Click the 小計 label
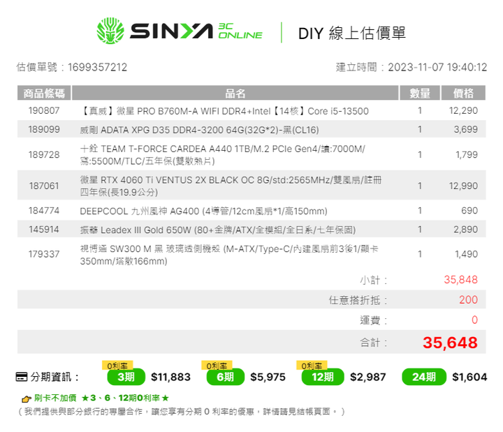This screenshot has height=432, width=503. (373, 281)
